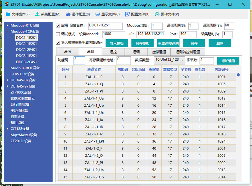Uncheck 导入模板重新生成内部编码 checkbox

tap(58, 43)
